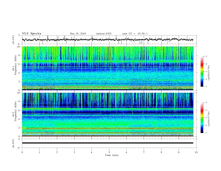The height and width of the screenshot is (171, 221).
Task: Click the "Time (min)" axis label
Action: click(x=112, y=155)
